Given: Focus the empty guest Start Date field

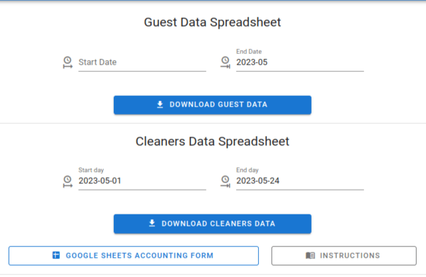Looking at the screenshot, I should coord(142,63).
